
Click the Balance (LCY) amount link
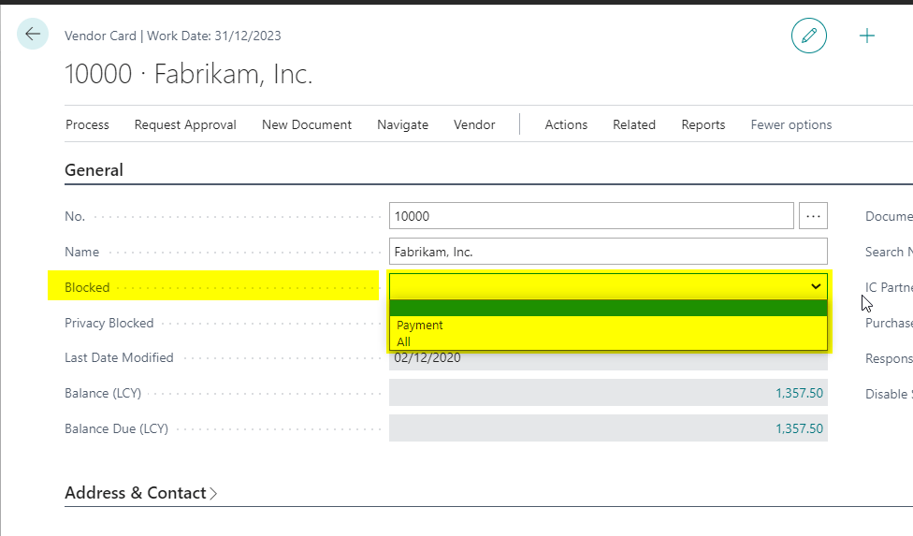point(799,393)
